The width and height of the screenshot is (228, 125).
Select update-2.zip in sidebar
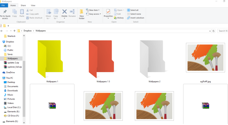pyautogui.click(x=11, y=63)
